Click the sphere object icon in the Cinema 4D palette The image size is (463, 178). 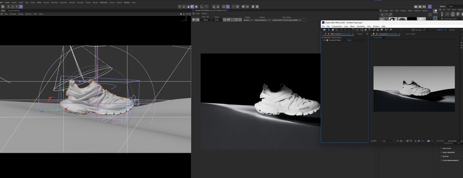453,14
